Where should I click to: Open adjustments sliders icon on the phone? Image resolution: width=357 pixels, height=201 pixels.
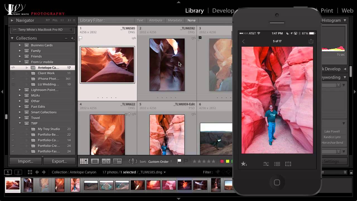[266, 164]
